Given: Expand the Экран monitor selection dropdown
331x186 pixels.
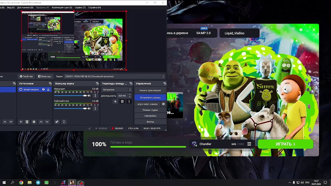Looking at the screenshot, I should click(x=114, y=76).
